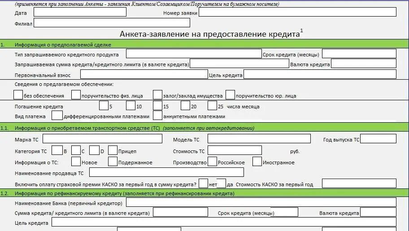Click the Тип запрашиваемого кредитного продукта field
The image size is (409, 231).
click(x=194, y=54)
